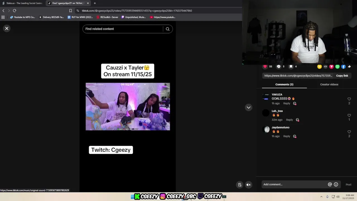Open Unpublished, Mute... bookmark

click(x=134, y=17)
